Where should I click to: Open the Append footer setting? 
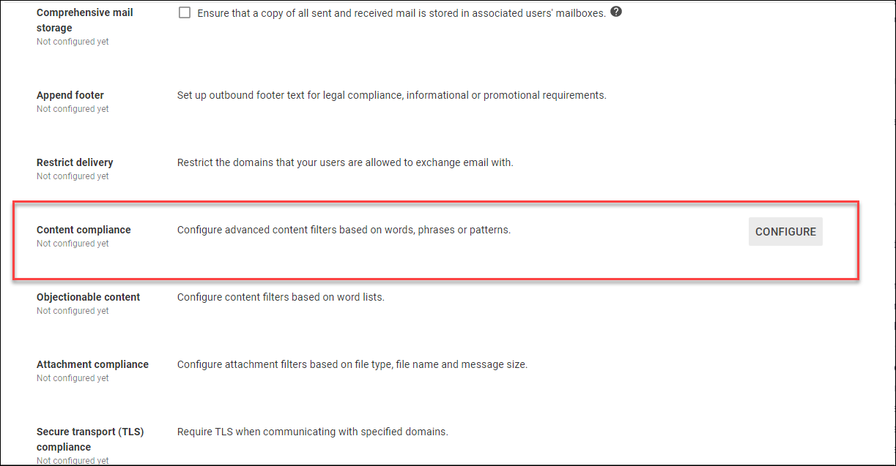pyautogui.click(x=70, y=95)
